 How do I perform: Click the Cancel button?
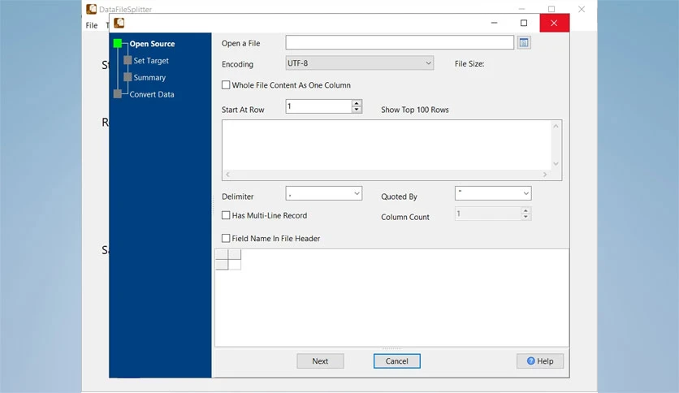(x=396, y=361)
